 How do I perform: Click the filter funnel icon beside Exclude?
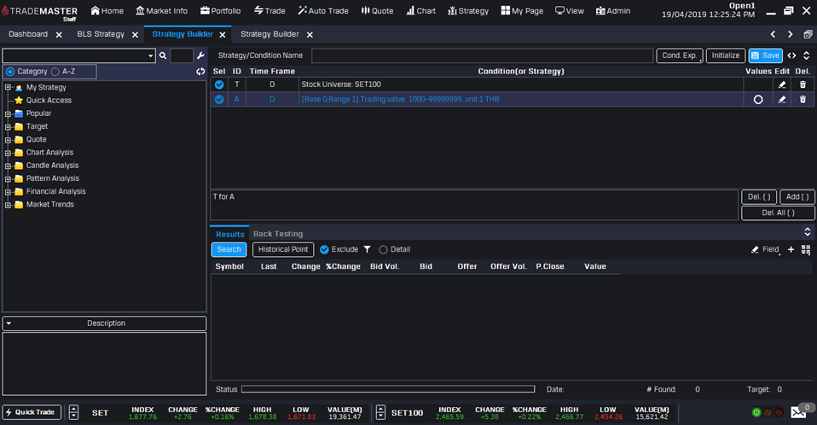[368, 249]
